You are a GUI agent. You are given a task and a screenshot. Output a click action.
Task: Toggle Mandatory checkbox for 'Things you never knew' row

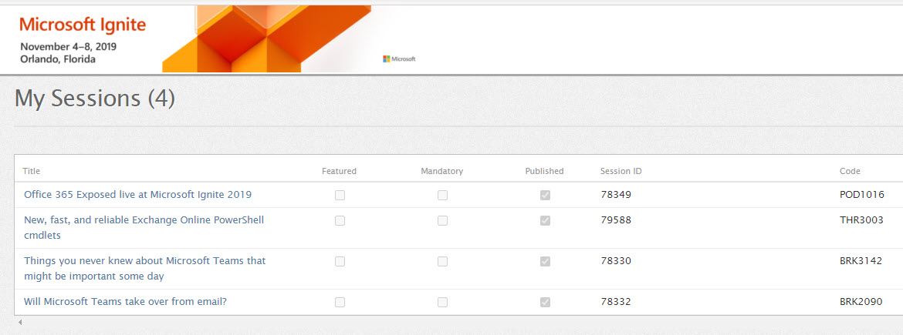tap(442, 261)
